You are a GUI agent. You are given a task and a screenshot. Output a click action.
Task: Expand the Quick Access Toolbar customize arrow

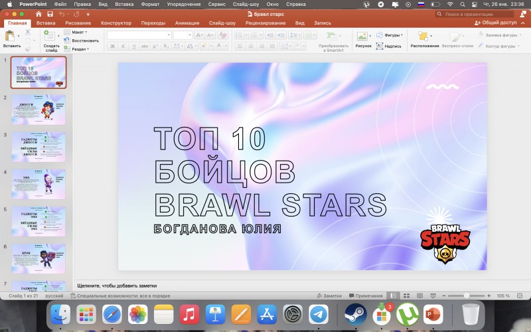[88, 14]
